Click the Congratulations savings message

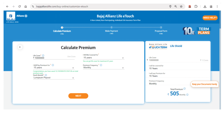pos(56,72)
